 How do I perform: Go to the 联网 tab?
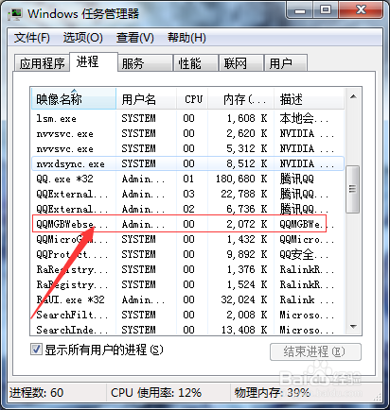point(241,63)
